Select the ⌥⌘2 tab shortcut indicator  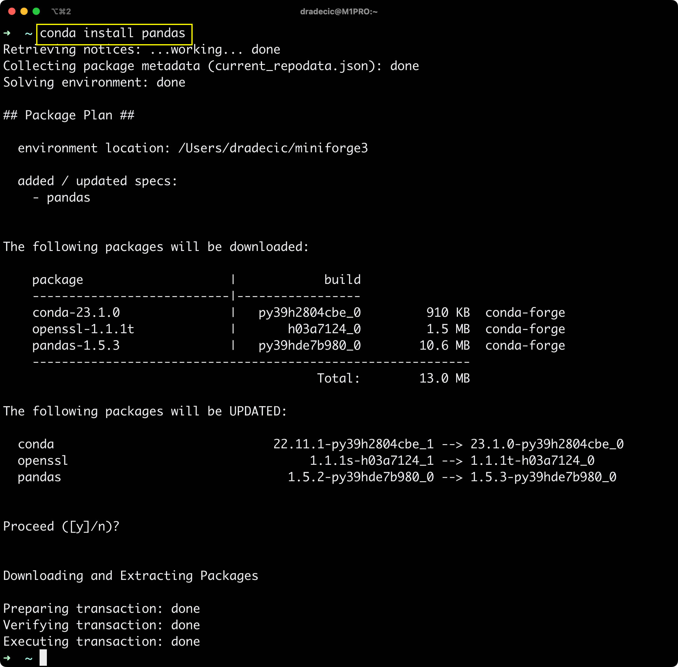[61, 11]
